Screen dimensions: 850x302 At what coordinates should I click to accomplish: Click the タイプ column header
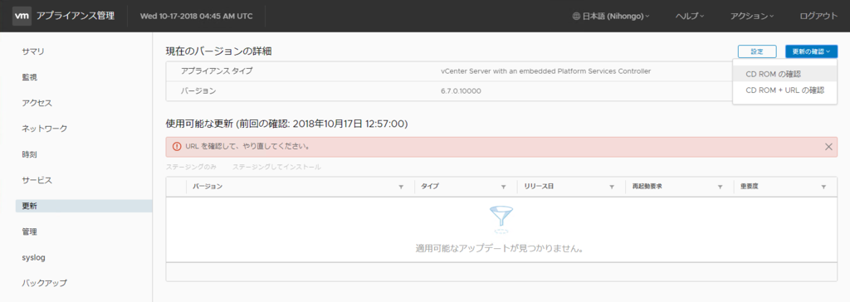point(429,187)
